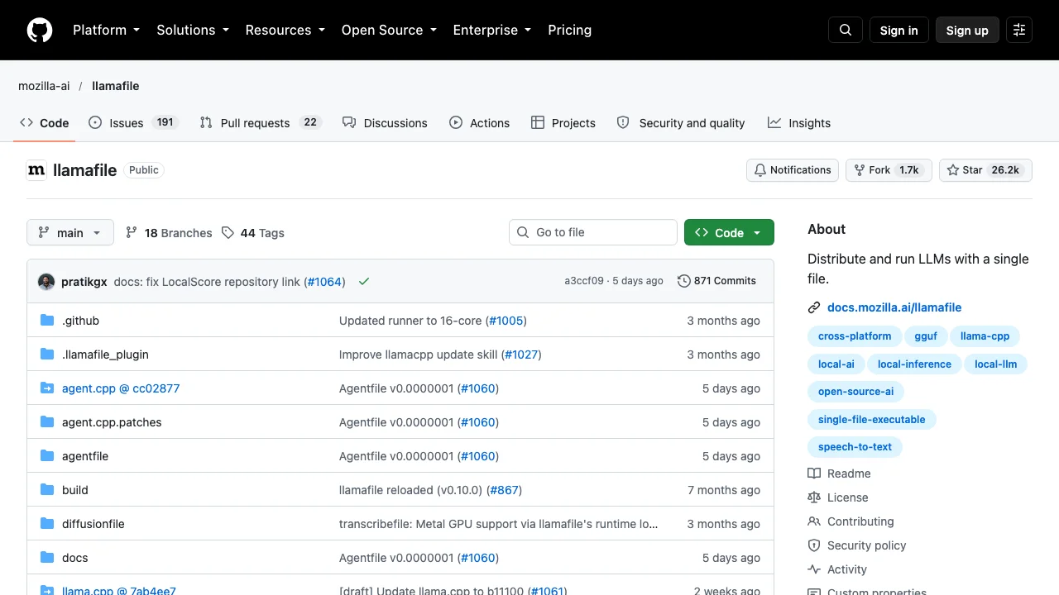View the 871 Commits history link
Viewport: 1059px width, 595px height.
716,281
